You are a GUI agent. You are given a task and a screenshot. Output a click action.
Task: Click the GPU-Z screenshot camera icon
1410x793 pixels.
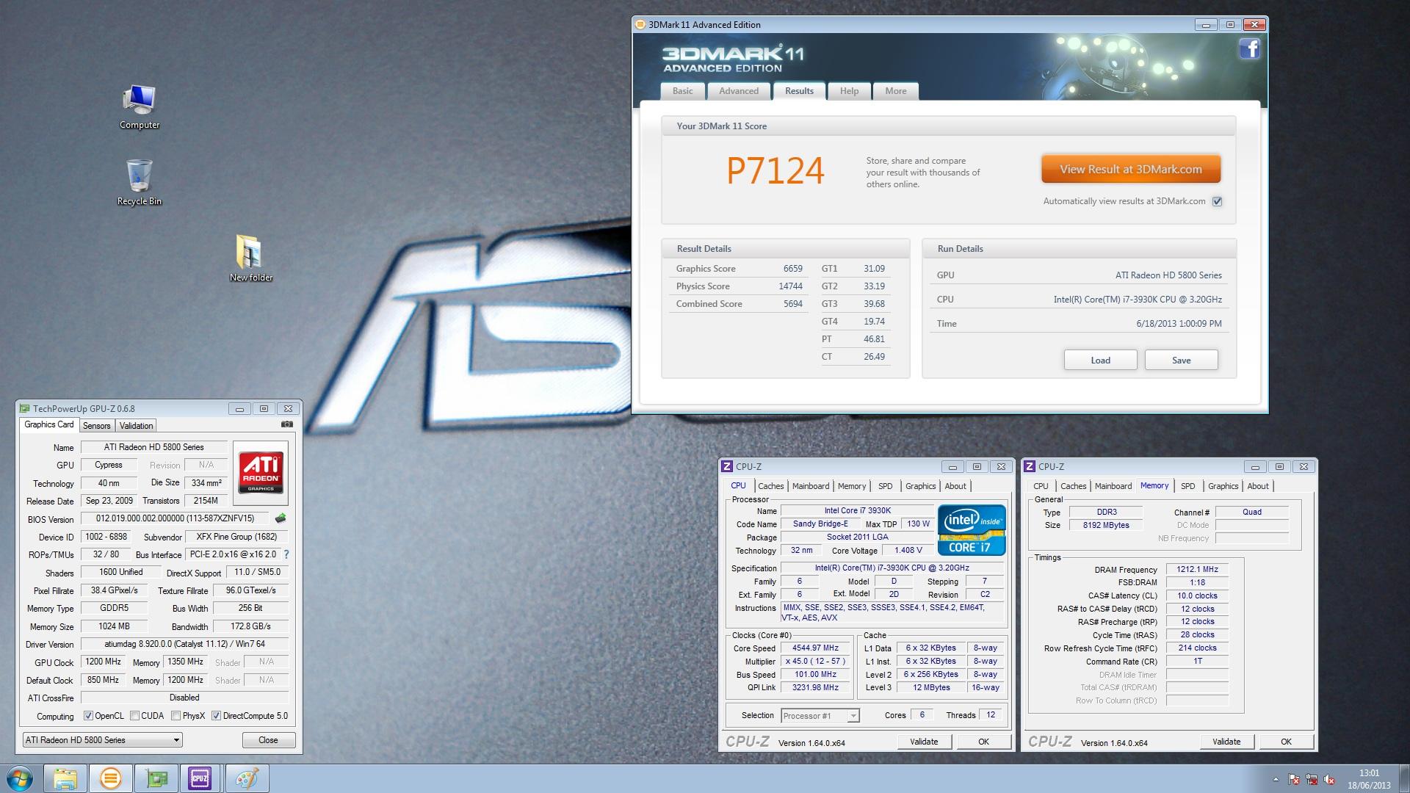[287, 424]
